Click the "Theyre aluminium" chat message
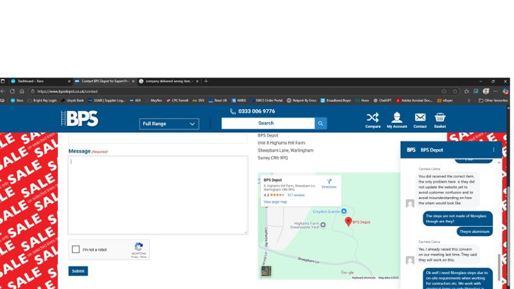 click(x=474, y=232)
